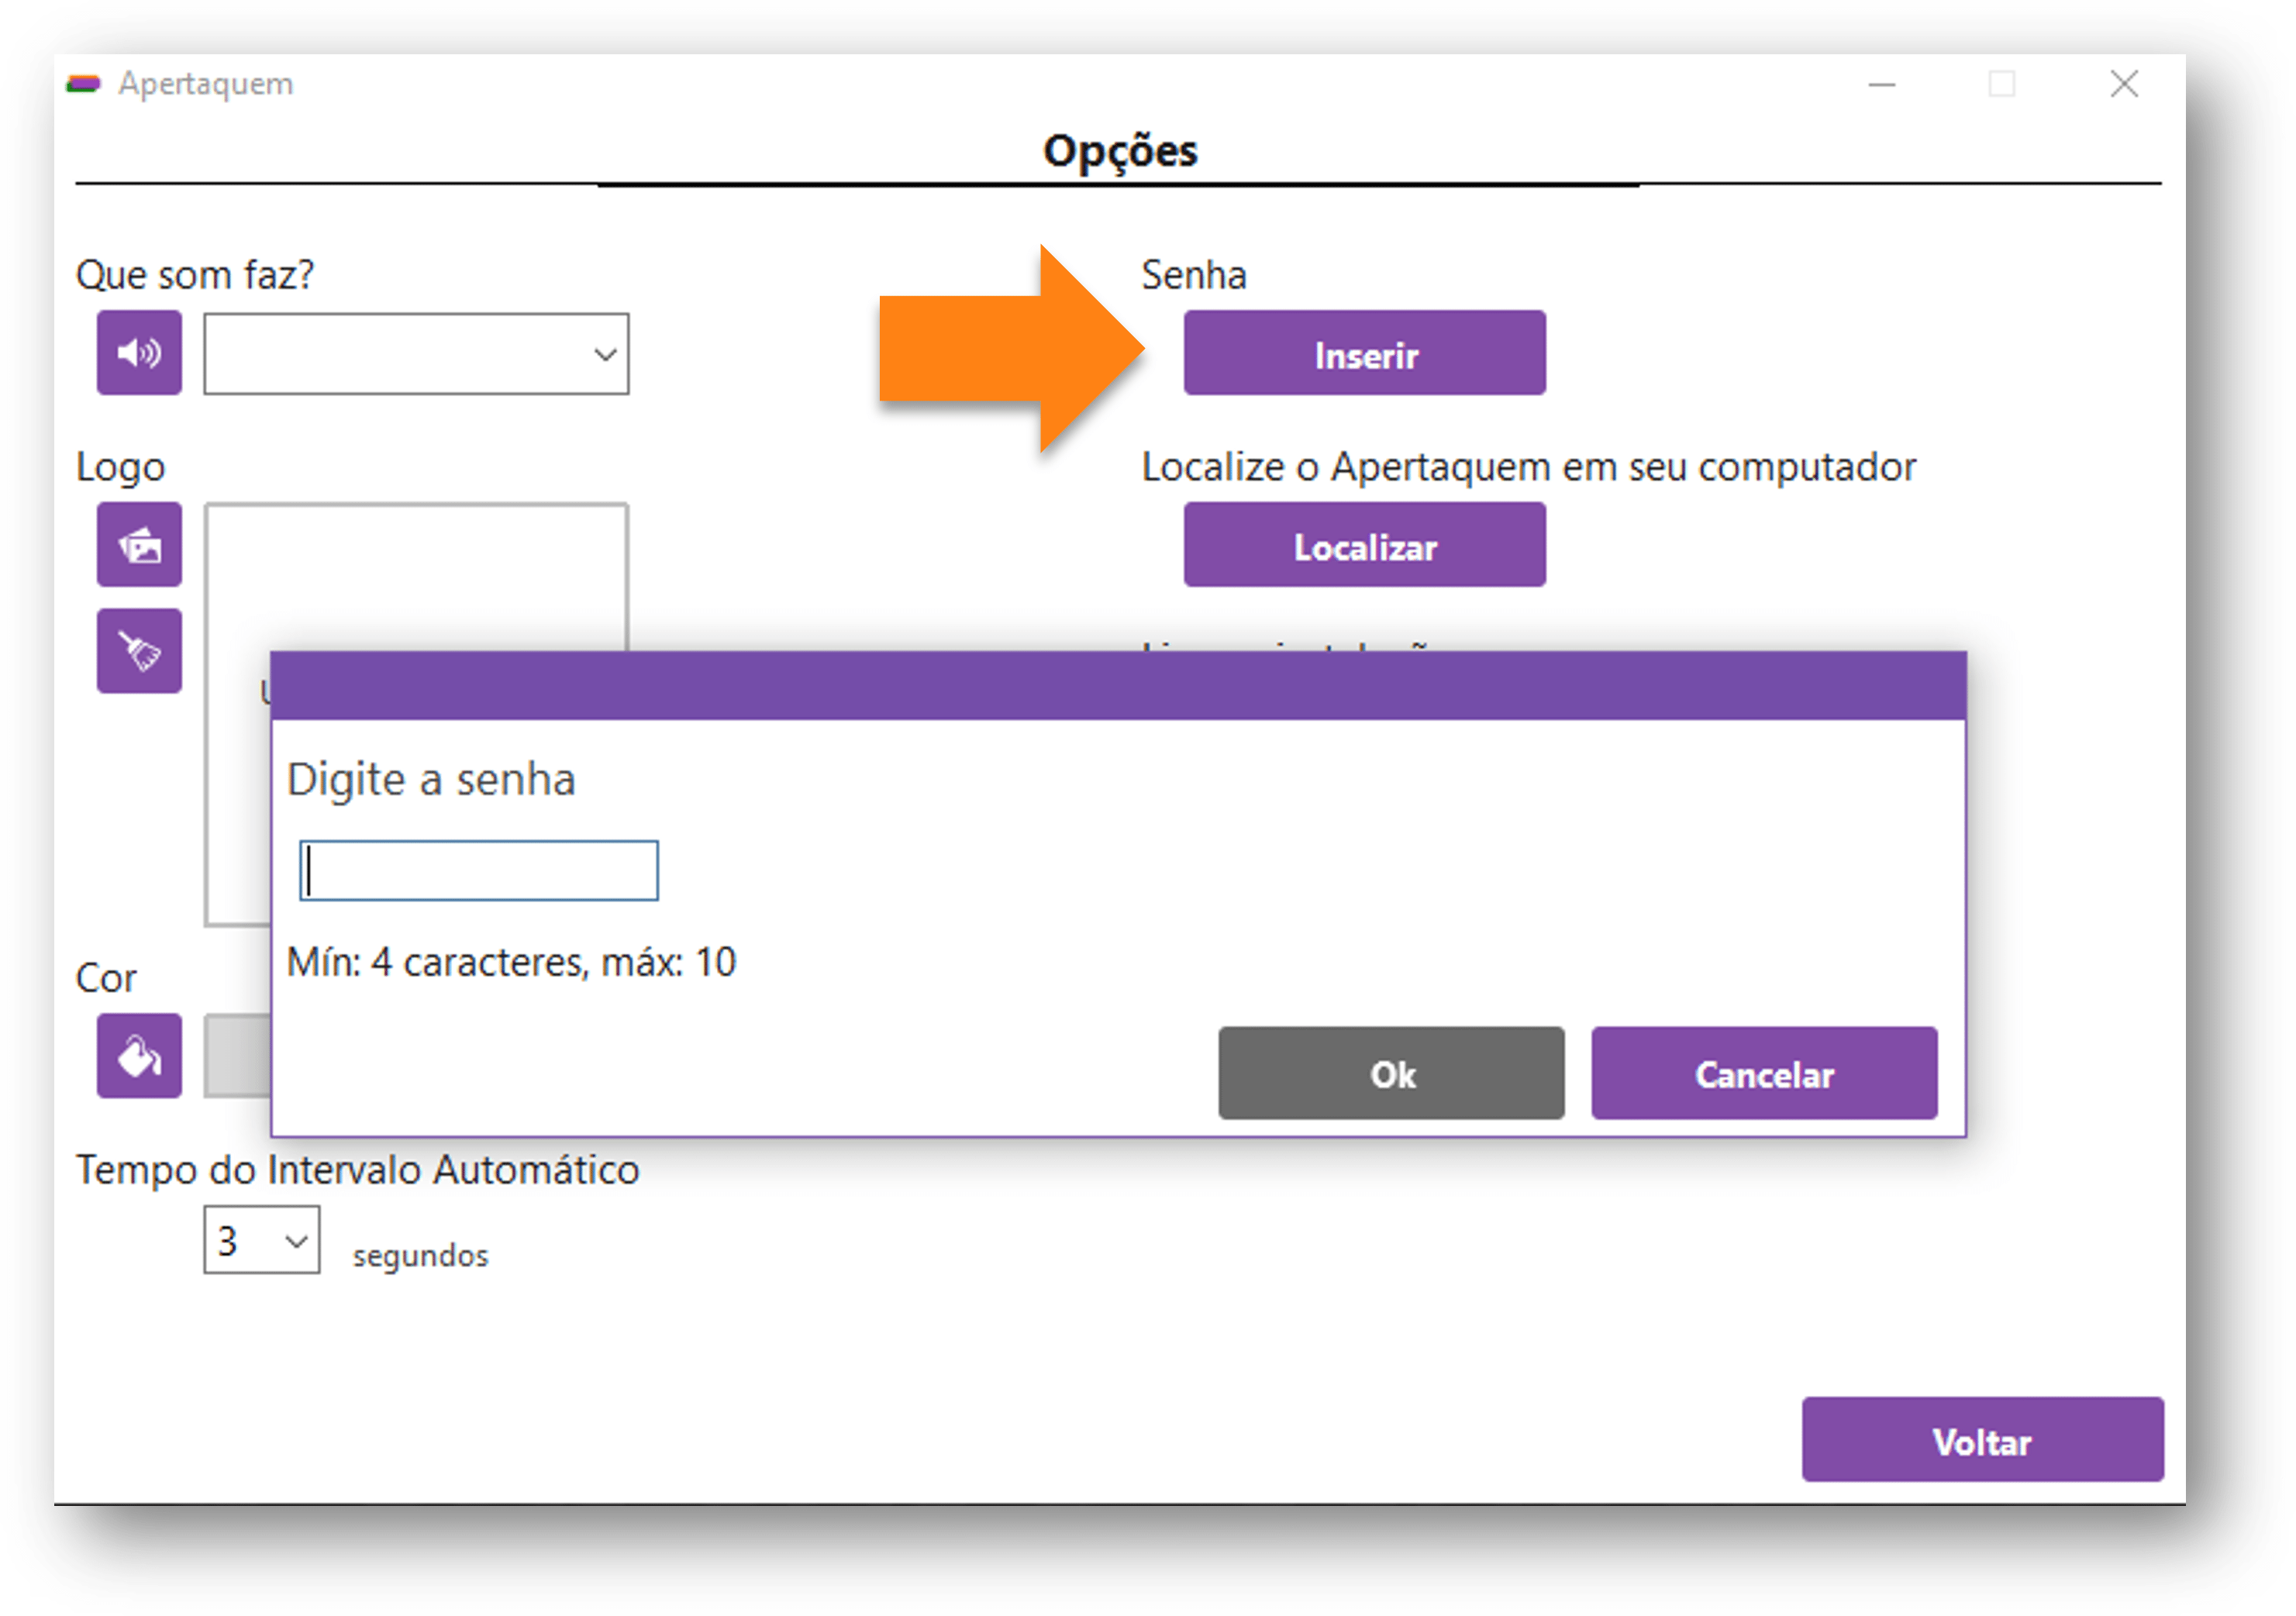The image size is (2296, 1616).
Task: Click the 'Tempo do Intervalo Automático' label
Action: point(357,1169)
